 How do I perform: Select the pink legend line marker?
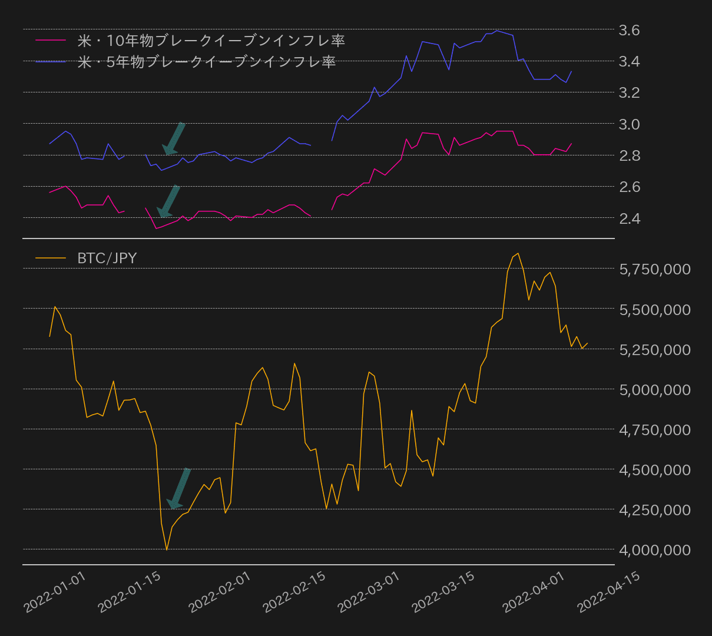[52, 41]
